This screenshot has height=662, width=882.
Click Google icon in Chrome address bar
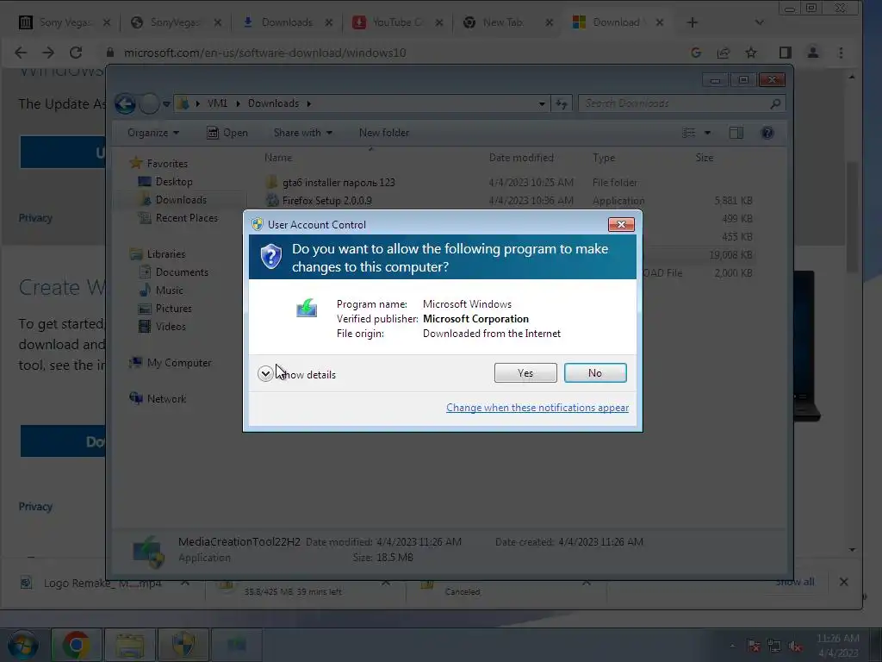[696, 53]
